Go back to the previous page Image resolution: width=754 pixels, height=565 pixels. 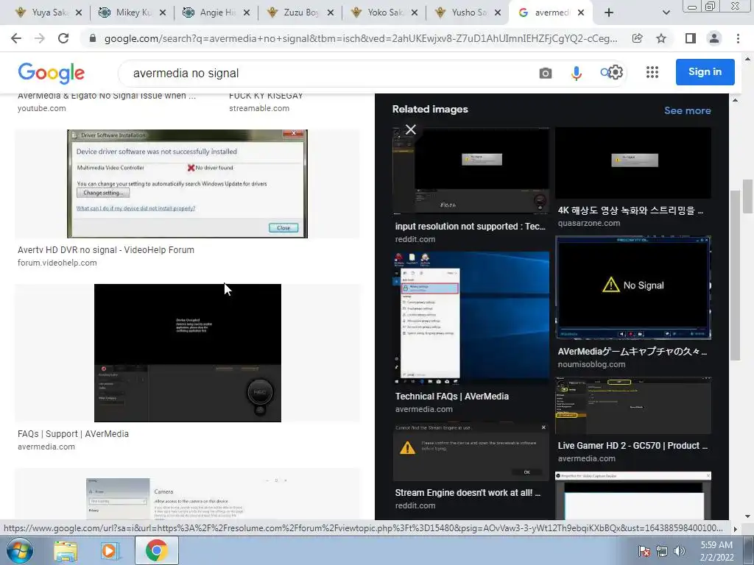point(16,38)
